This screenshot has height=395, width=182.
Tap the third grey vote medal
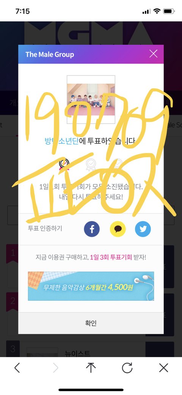tap(117, 164)
